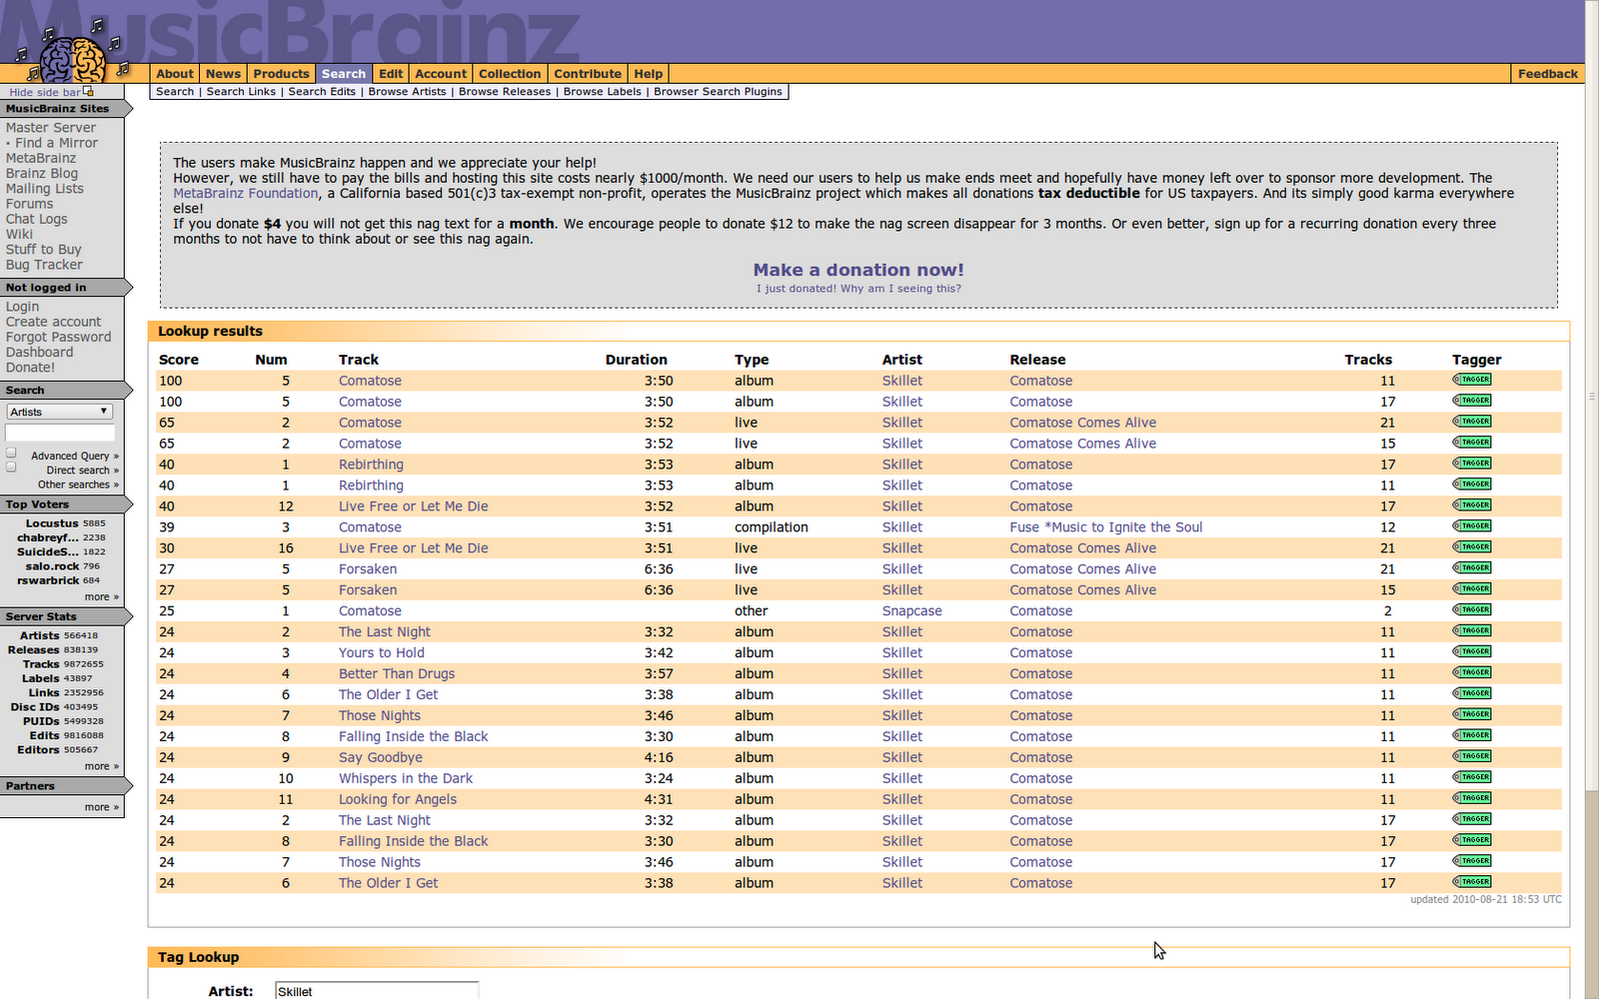Click Browse Artists submenu link
1599x999 pixels.
pos(407,92)
